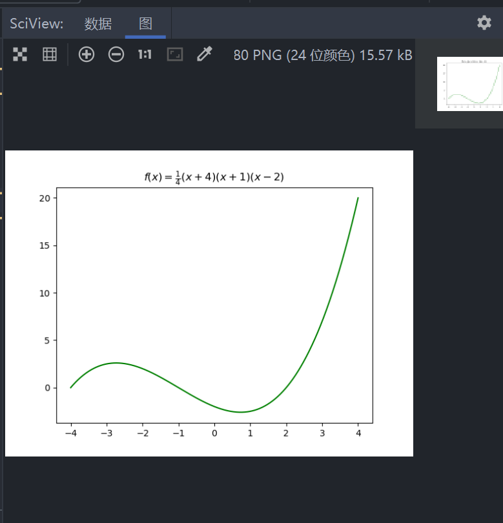Select the 图 tab
The image size is (503, 523).
pos(145,24)
